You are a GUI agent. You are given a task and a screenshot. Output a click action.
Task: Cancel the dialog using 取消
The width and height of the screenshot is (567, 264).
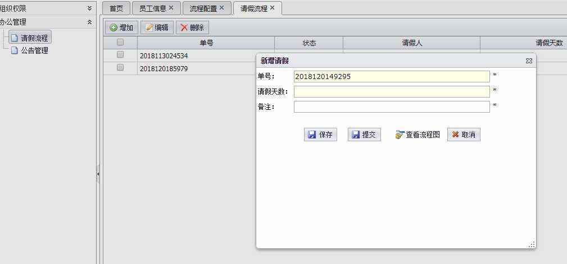tap(464, 135)
